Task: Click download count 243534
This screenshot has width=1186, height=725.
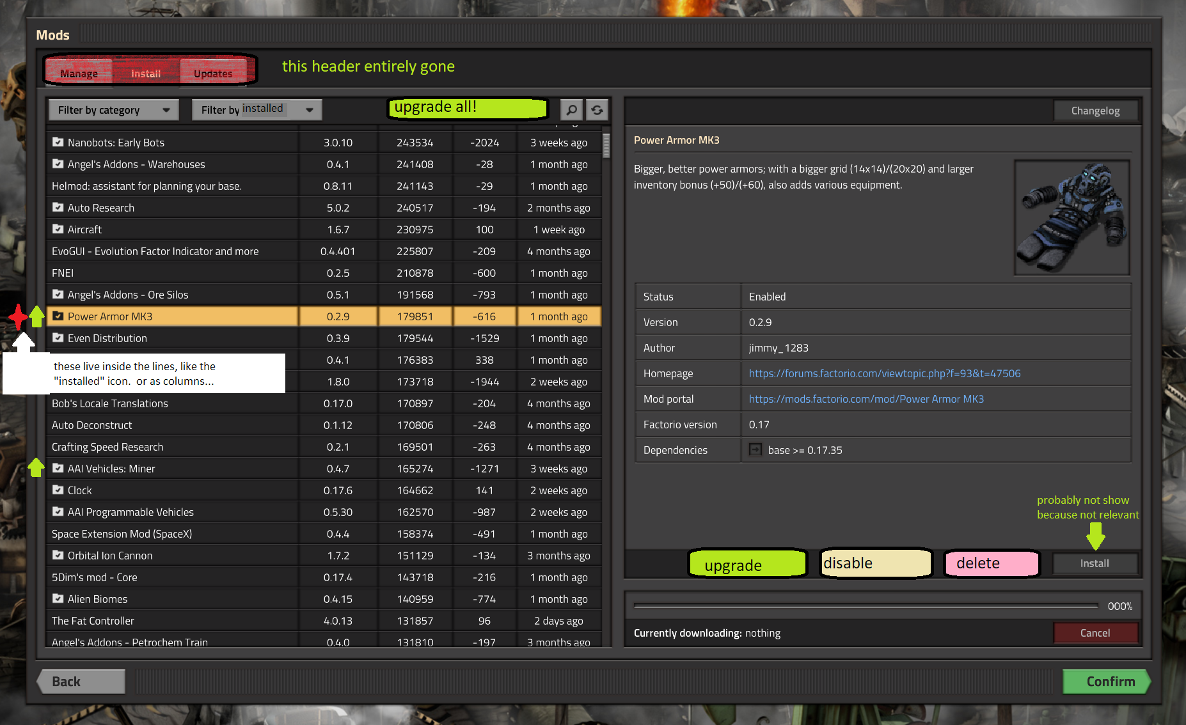Action: (x=415, y=143)
